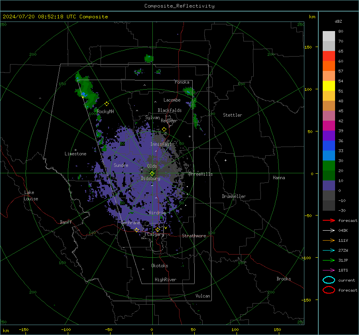
Task: Click the Calgary city label
Action: [156, 234]
